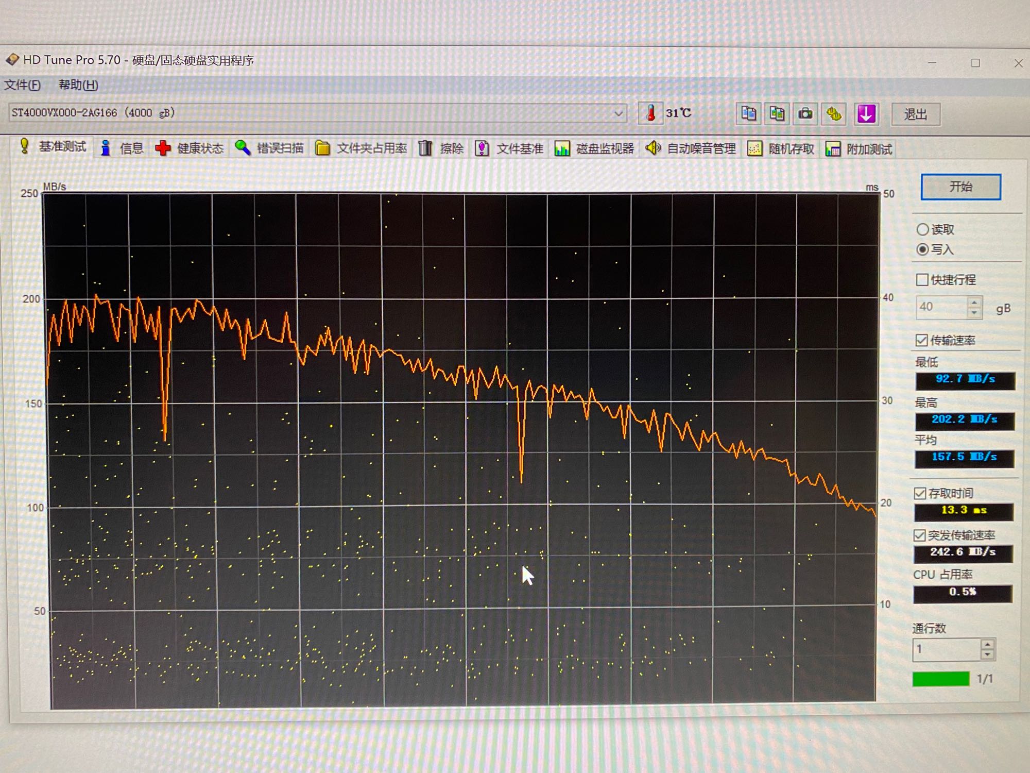Click the 通行数 input field

tap(946, 649)
